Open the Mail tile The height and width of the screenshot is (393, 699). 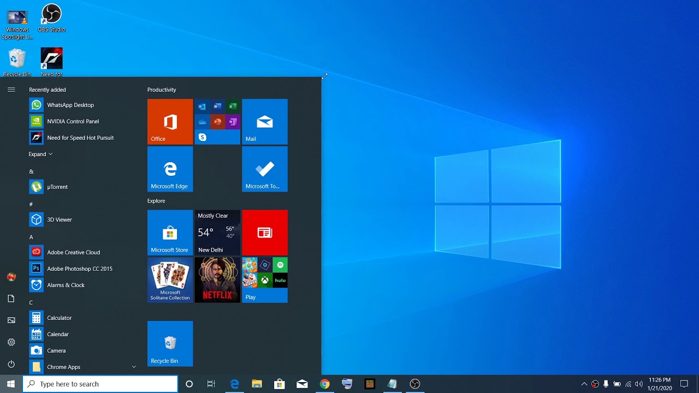click(x=265, y=122)
